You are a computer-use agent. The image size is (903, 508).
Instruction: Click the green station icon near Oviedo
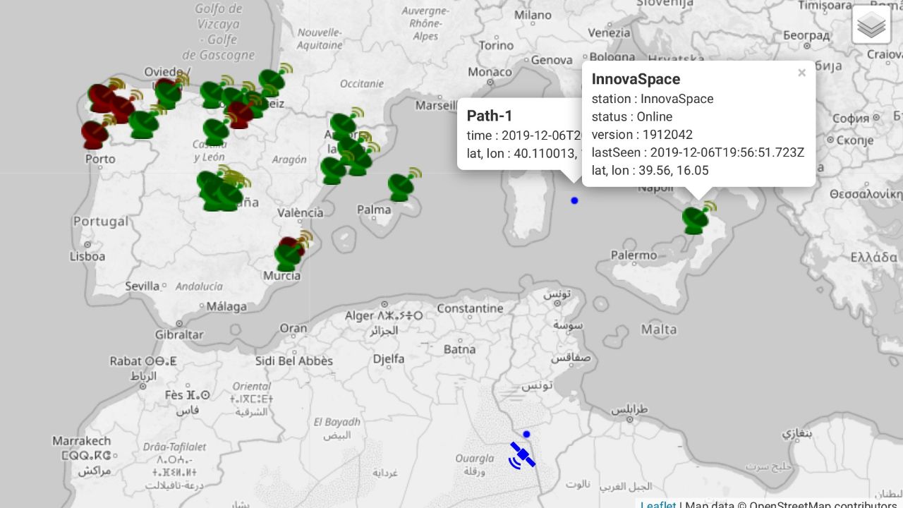coord(168,92)
